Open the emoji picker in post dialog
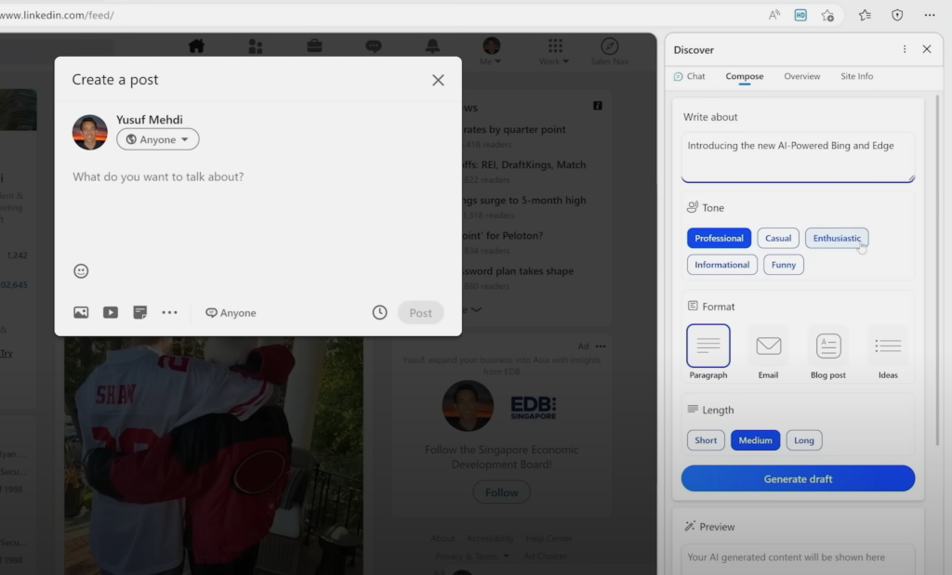Image resolution: width=952 pixels, height=575 pixels. 81,271
